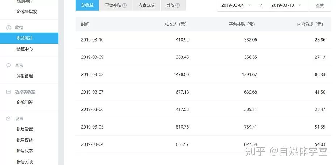Image resolution: width=336 pixels, height=165 pixels.
Task: Open 结算中心 in the sidebar
Action: (x=25, y=49)
